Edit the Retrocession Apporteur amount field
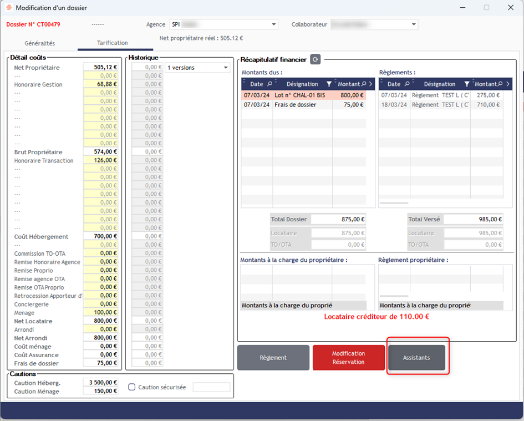Image resolution: width=524 pixels, height=421 pixels. [100, 295]
